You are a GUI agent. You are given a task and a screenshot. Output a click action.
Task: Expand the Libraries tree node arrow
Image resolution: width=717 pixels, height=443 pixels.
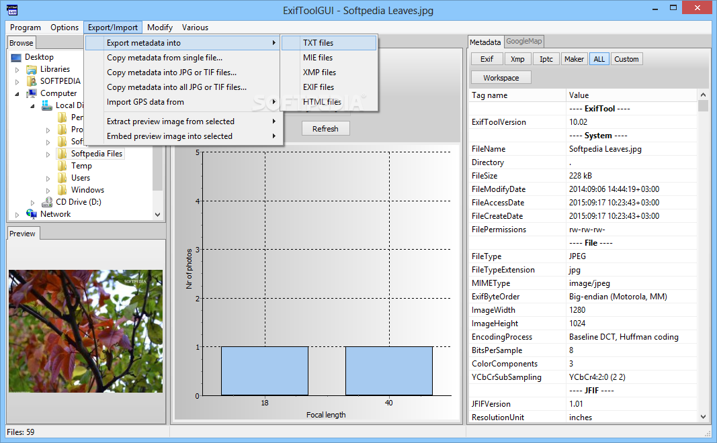pos(17,70)
